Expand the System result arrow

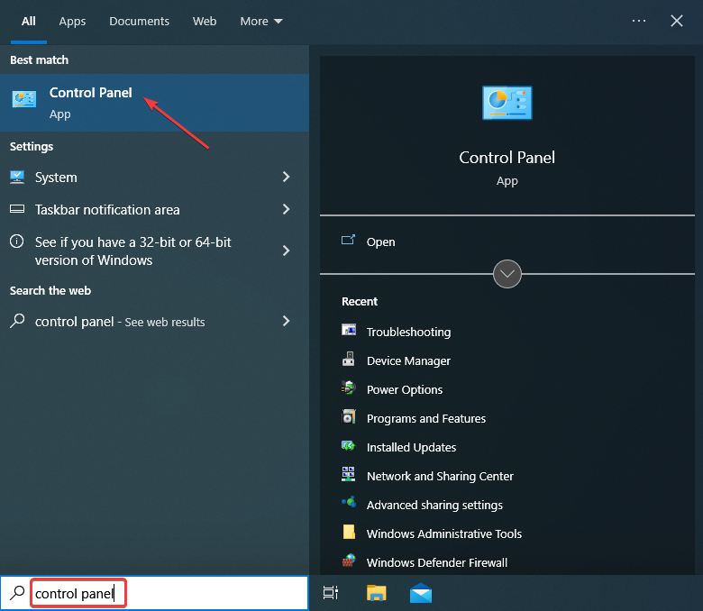click(286, 177)
